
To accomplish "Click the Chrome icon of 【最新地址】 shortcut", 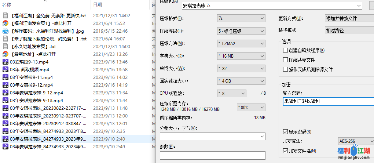I will pos(5,54).
